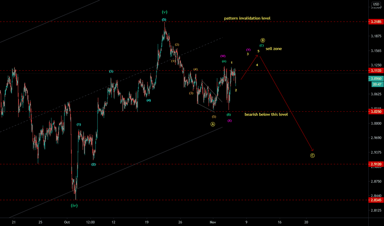Screen dimensions: 384x226
Task: Click the green (C) wave label
Action: coord(262,46)
